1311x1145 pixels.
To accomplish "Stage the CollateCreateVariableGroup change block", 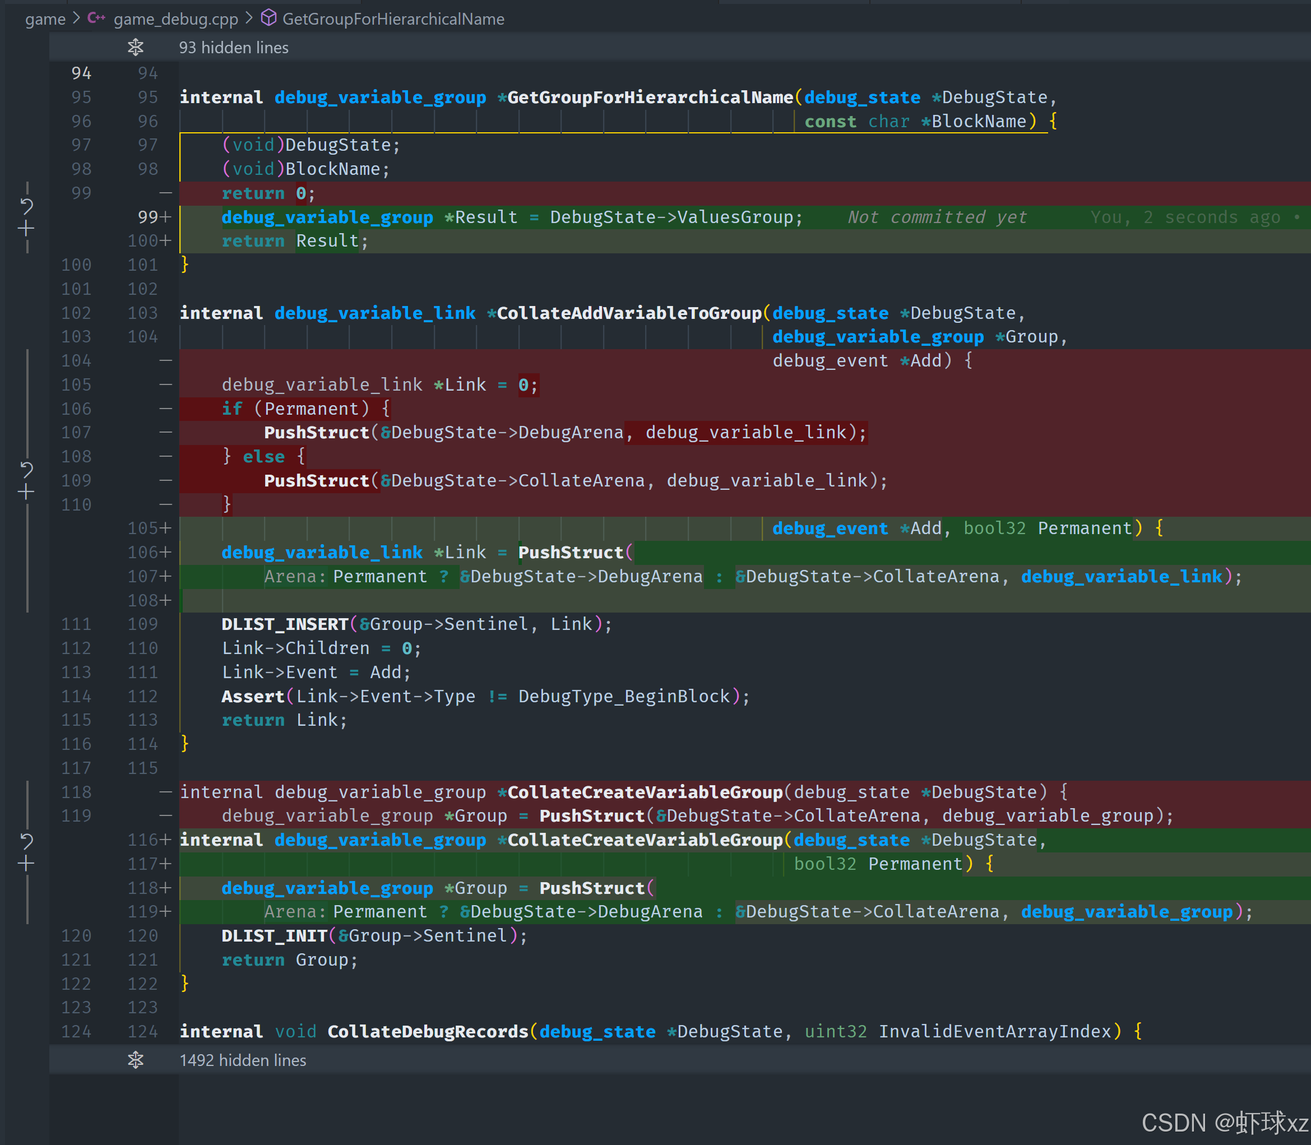I will 26,864.
